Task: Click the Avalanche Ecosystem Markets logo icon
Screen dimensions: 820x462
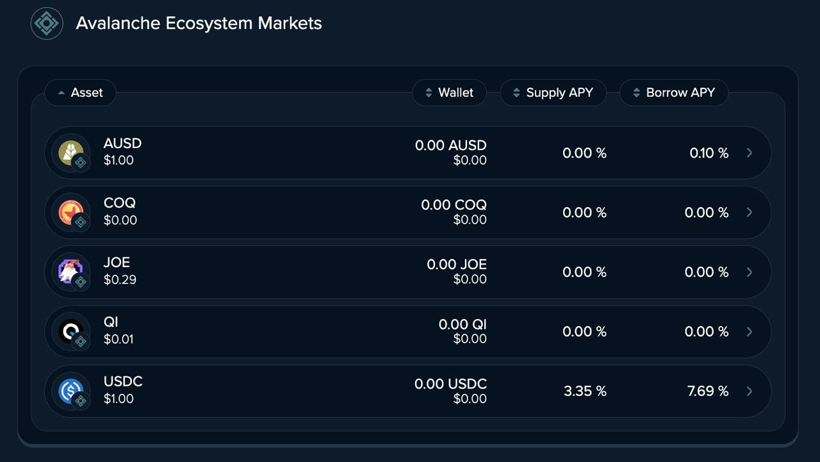Action: pyautogui.click(x=47, y=24)
